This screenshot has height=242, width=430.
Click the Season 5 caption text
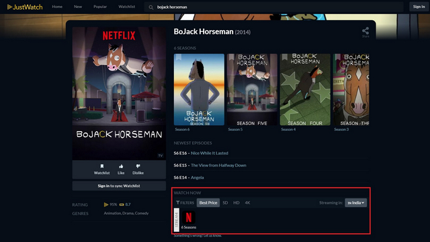(235, 130)
